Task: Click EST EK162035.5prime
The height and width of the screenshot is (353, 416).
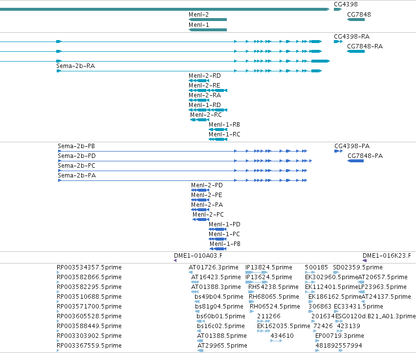Action: [263, 331]
